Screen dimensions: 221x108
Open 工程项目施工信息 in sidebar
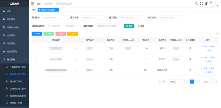click(x=14, y=67)
